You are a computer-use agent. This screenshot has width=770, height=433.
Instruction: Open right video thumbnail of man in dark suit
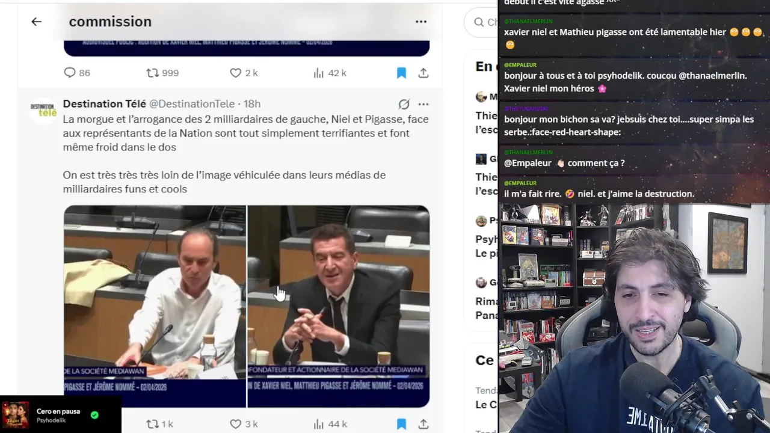coord(339,306)
